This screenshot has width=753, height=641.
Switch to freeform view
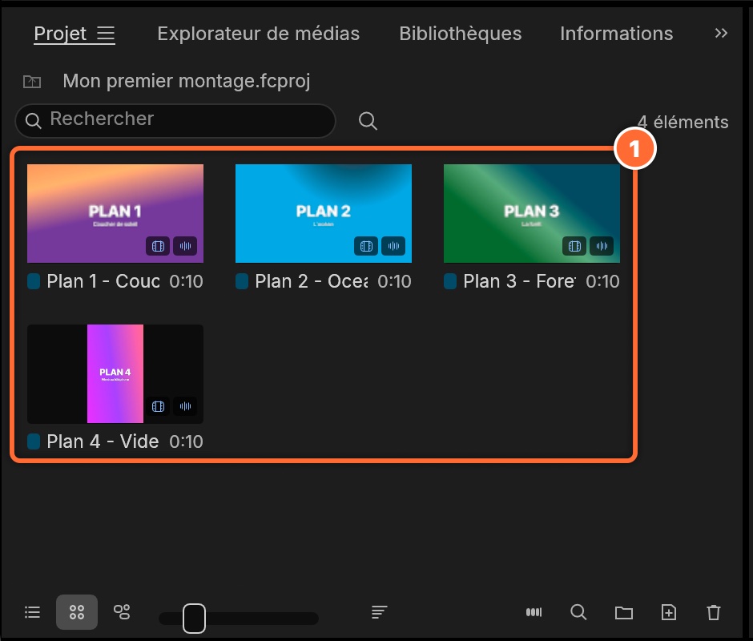pos(122,612)
